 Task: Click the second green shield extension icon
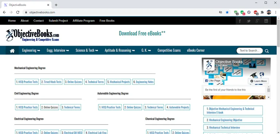click(242, 12)
